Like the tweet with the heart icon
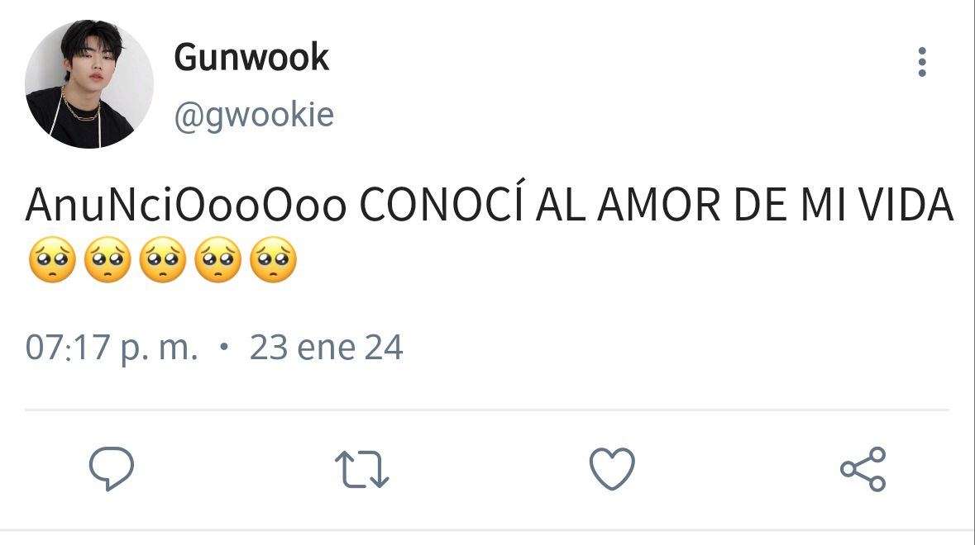This screenshot has height=545, width=975. click(x=612, y=469)
